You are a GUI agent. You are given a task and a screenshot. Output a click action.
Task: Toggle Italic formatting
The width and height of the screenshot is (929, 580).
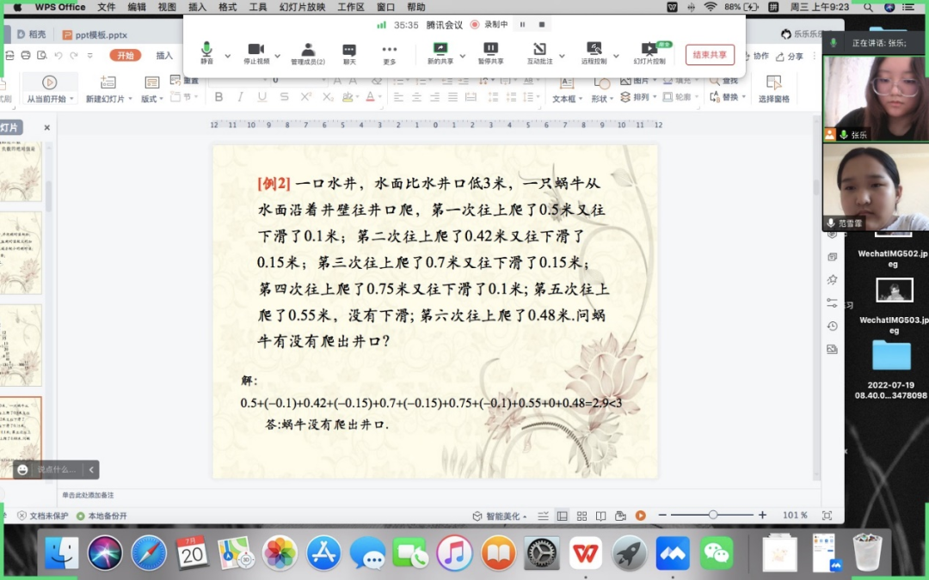(240, 96)
